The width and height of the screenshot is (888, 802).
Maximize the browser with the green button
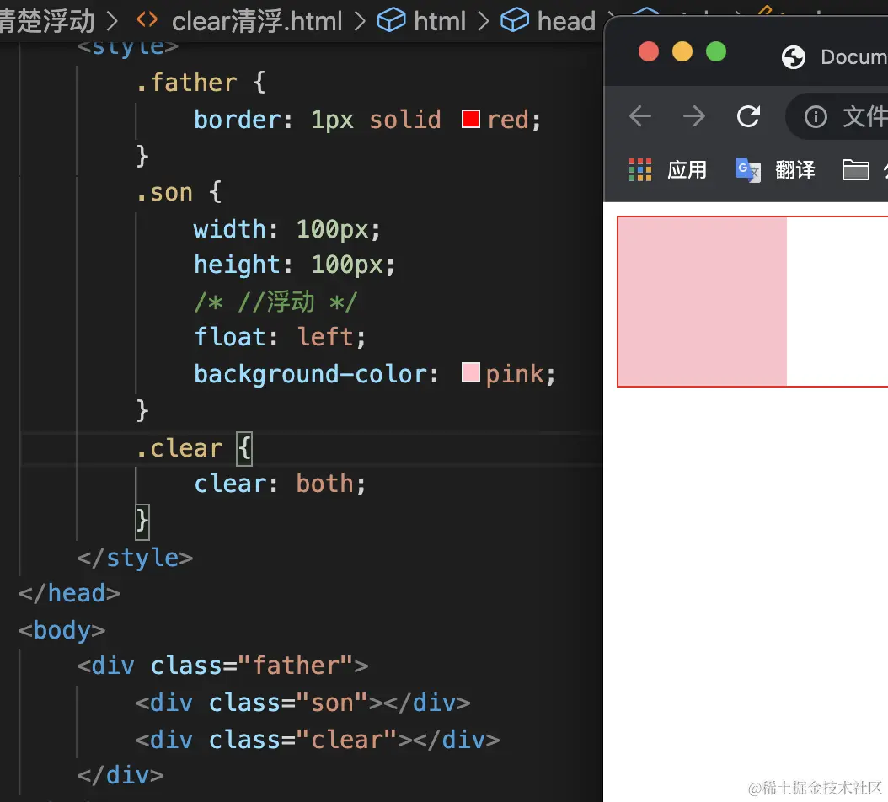pos(716,51)
